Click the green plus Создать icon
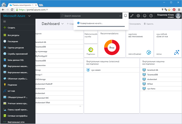This screenshot has width=182, height=124. pos(5,27)
